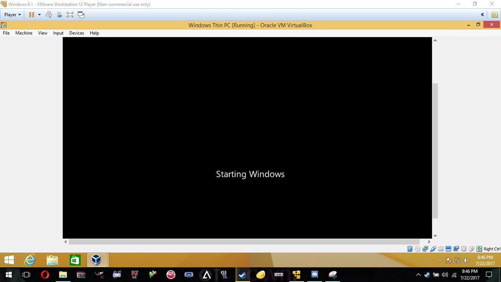Enter full screen mode in VMware Player

point(70,15)
